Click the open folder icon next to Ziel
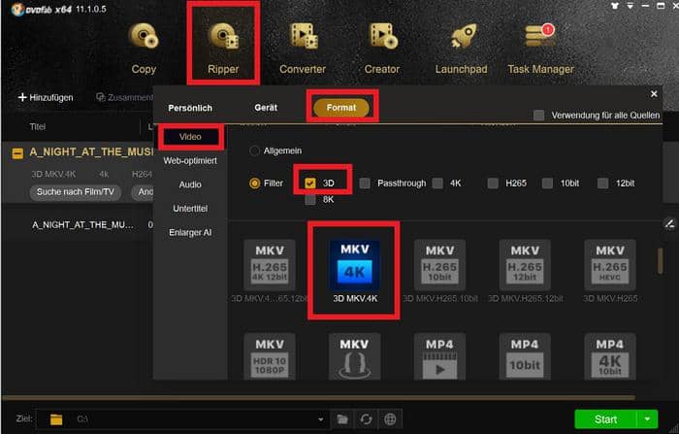Viewport: 679px width, 434px height. click(342, 419)
